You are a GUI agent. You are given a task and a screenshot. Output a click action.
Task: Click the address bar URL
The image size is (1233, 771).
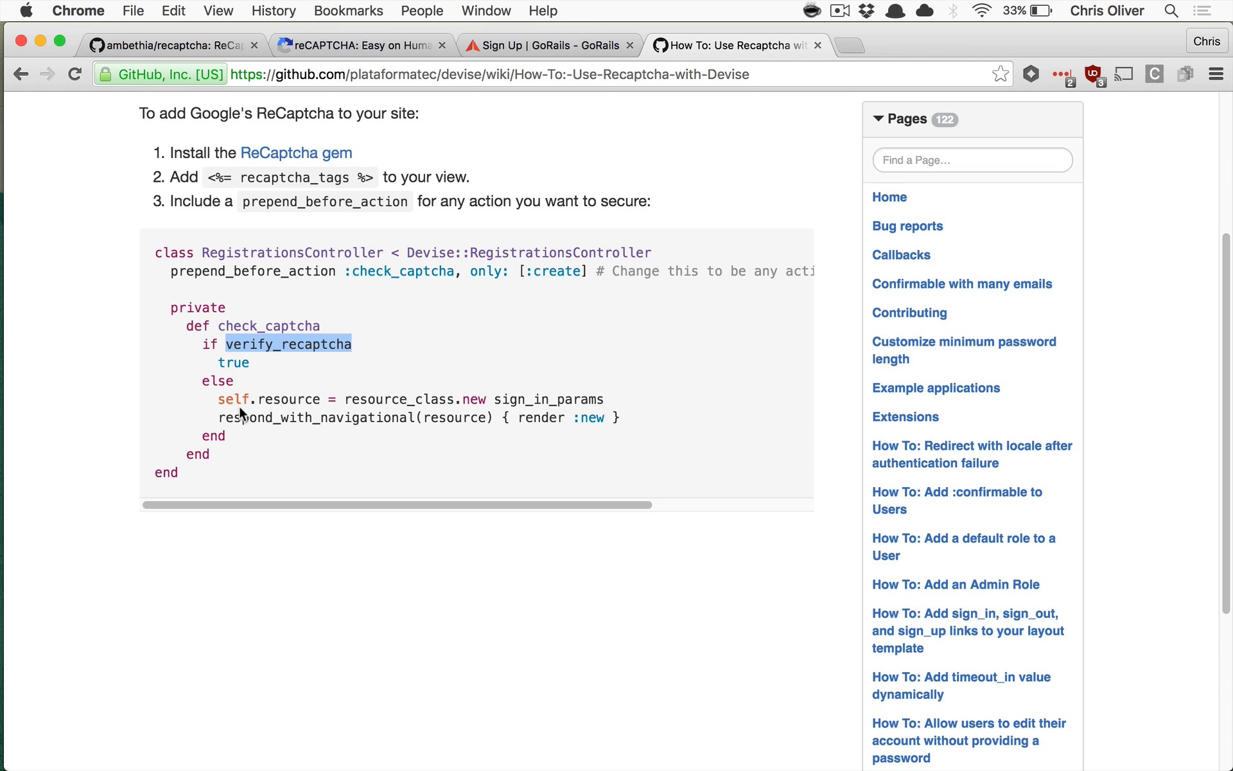click(489, 75)
